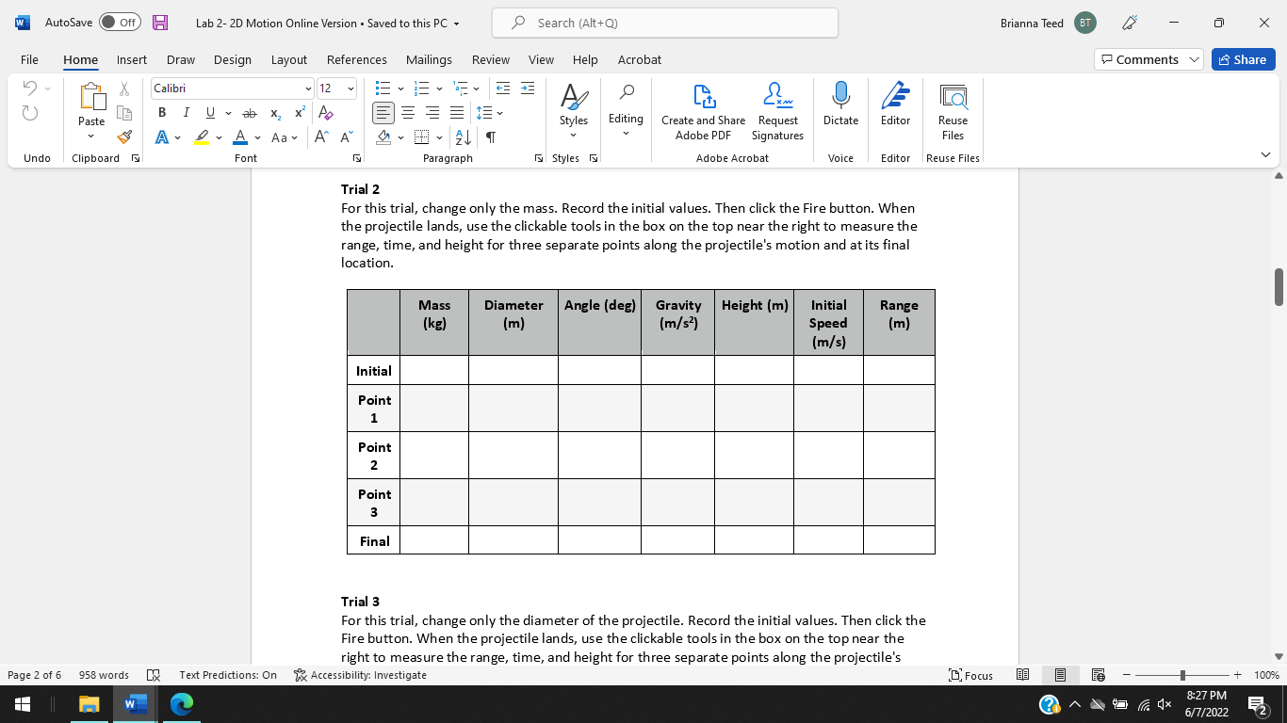This screenshot has width=1287, height=723.
Task: Open the Acrobat ribbon tab
Action: tap(639, 59)
